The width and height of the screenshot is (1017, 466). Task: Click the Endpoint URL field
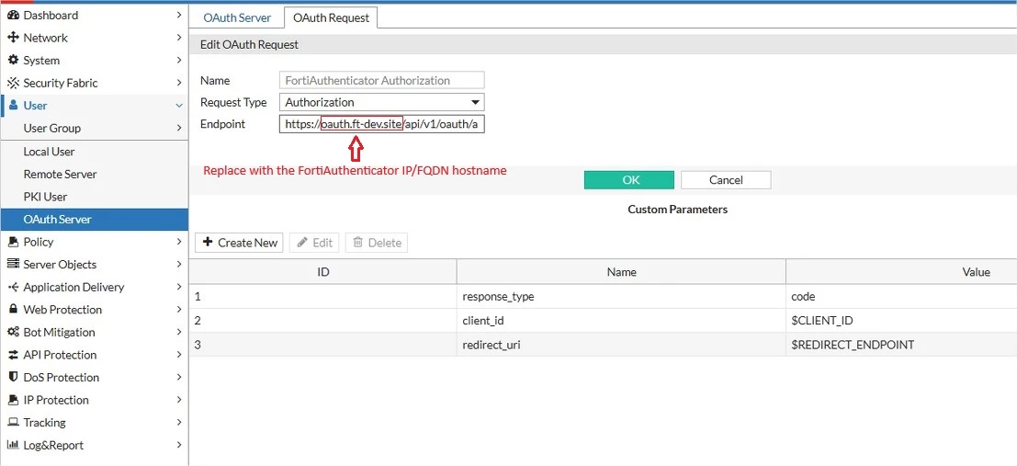[382, 123]
